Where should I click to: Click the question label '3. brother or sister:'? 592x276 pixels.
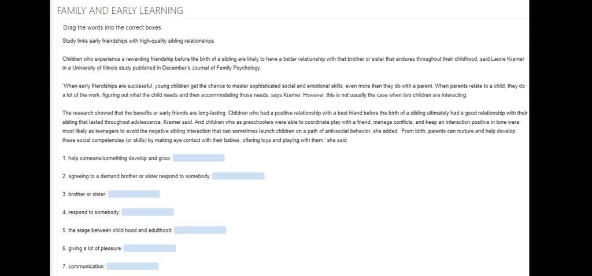coord(84,194)
